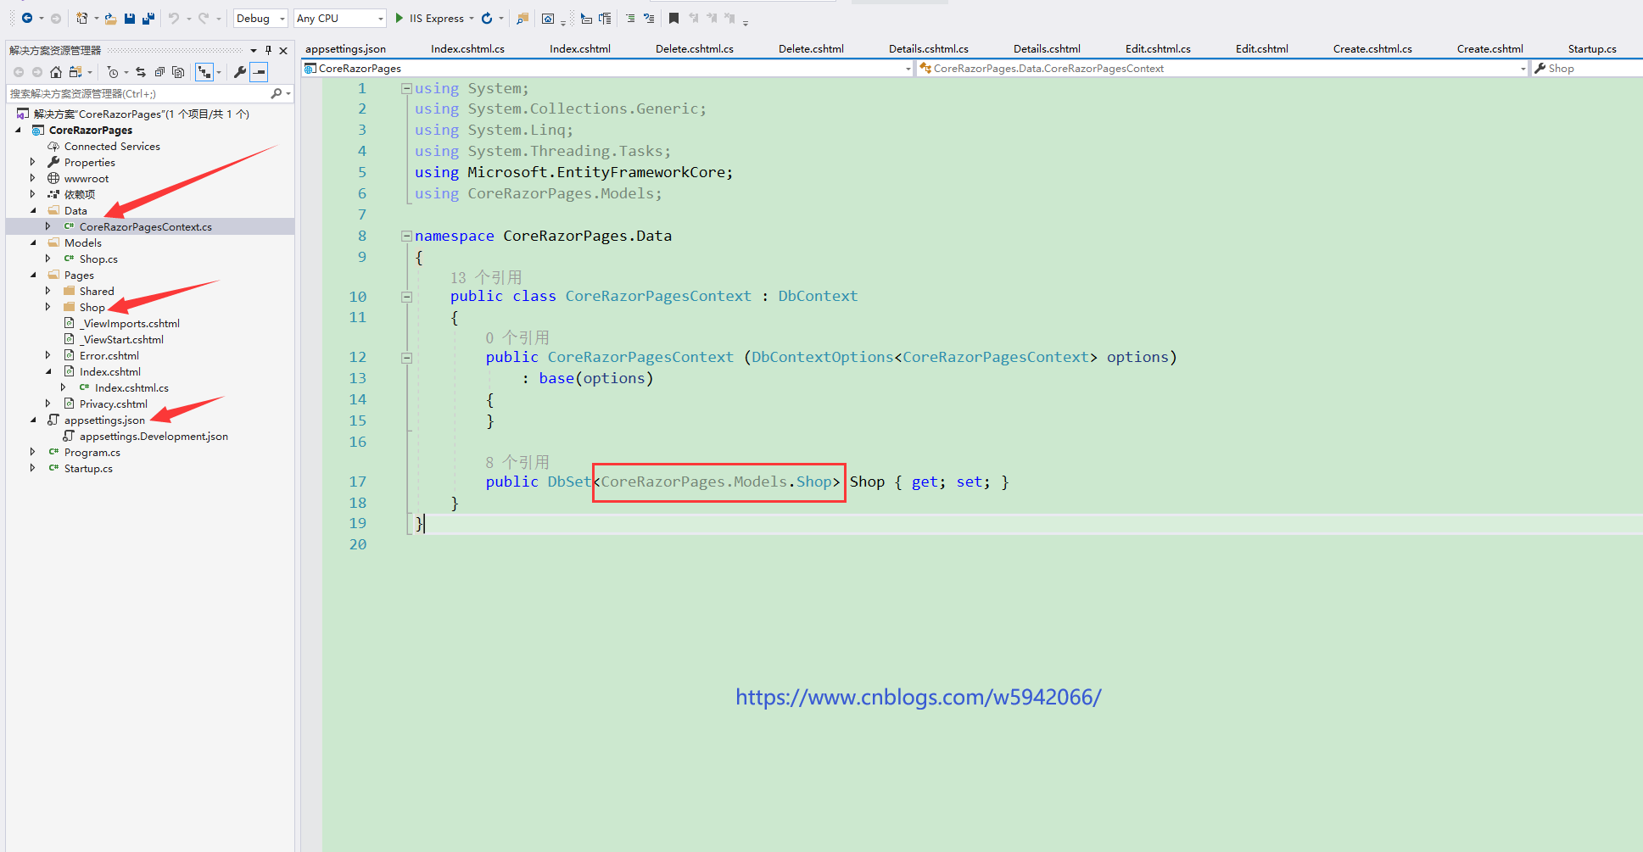Toggle auto-hide pin on Solution Explorer

(268, 50)
